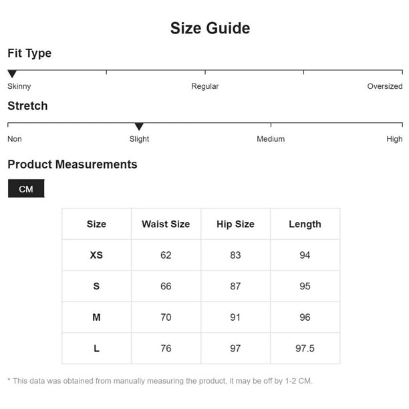Click the Oversized label on the Fit Type scale
The height and width of the screenshot is (409, 409).
coord(385,86)
